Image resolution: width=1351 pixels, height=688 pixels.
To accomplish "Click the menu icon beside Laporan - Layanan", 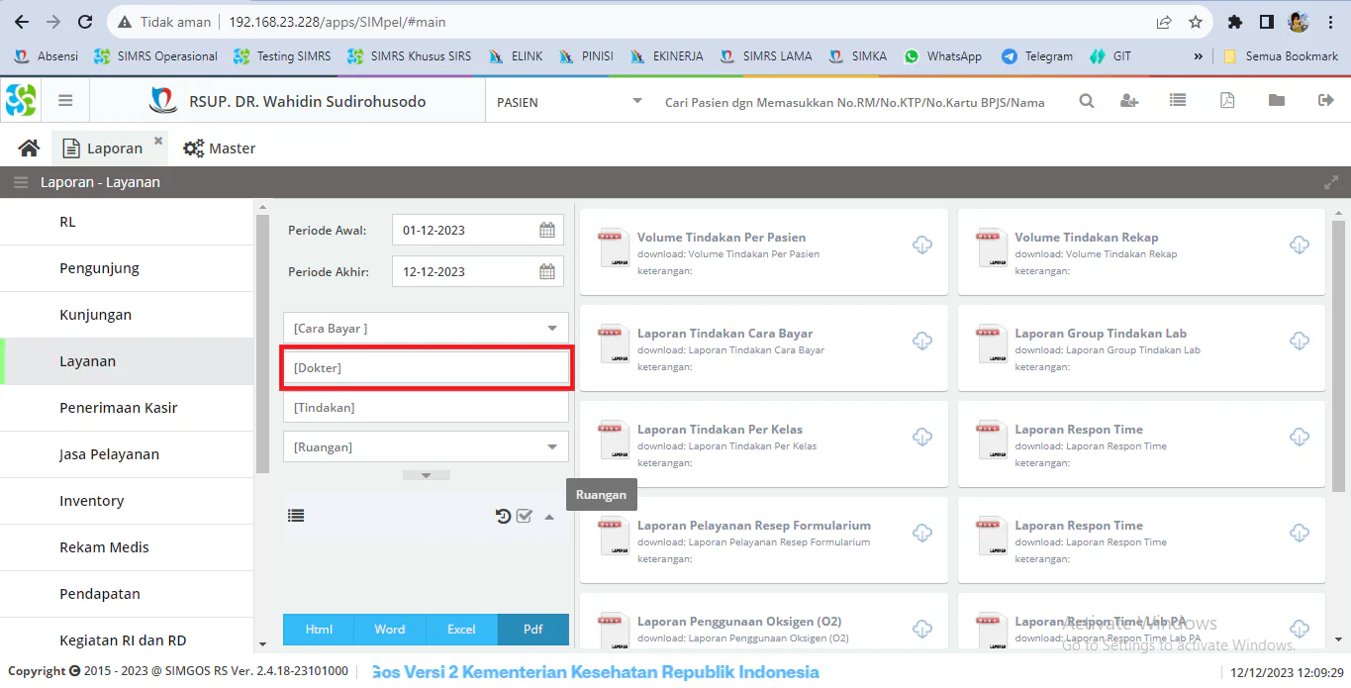I will pos(21,182).
